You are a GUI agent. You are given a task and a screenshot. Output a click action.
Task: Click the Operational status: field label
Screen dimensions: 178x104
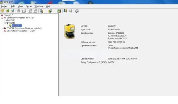pyautogui.click(x=89, y=46)
